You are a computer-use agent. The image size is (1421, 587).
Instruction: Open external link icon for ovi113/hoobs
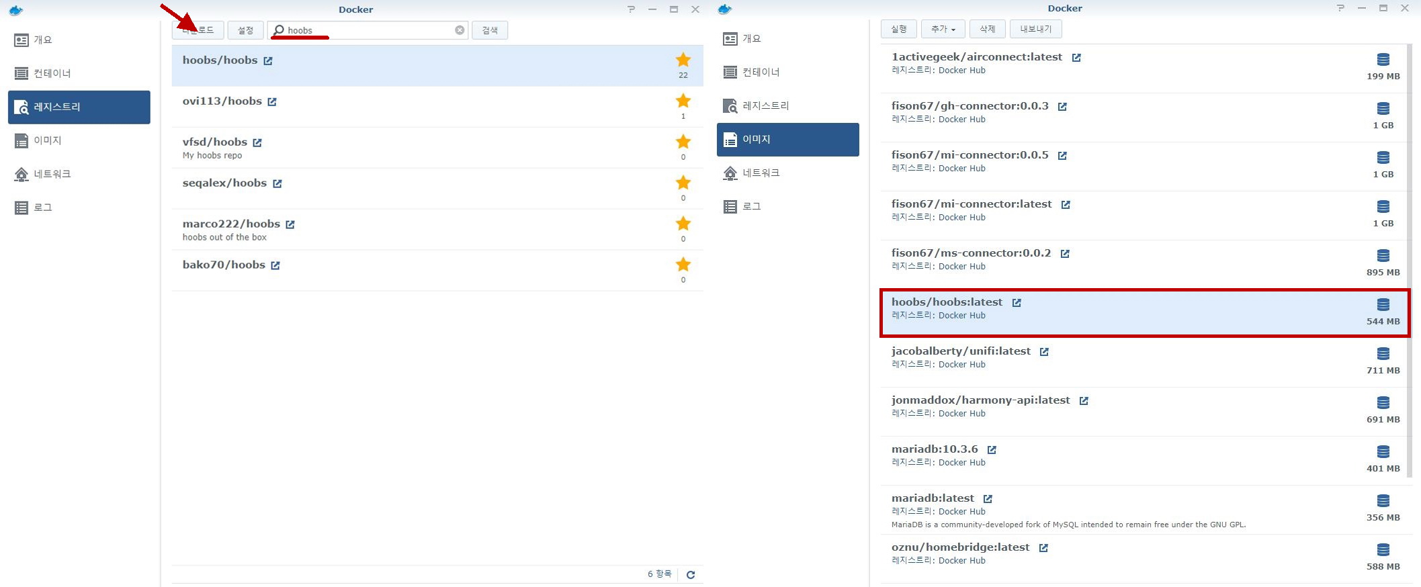point(272,102)
